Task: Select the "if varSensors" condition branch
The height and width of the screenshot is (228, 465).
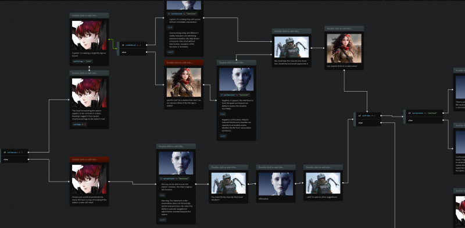Action: click(15, 152)
